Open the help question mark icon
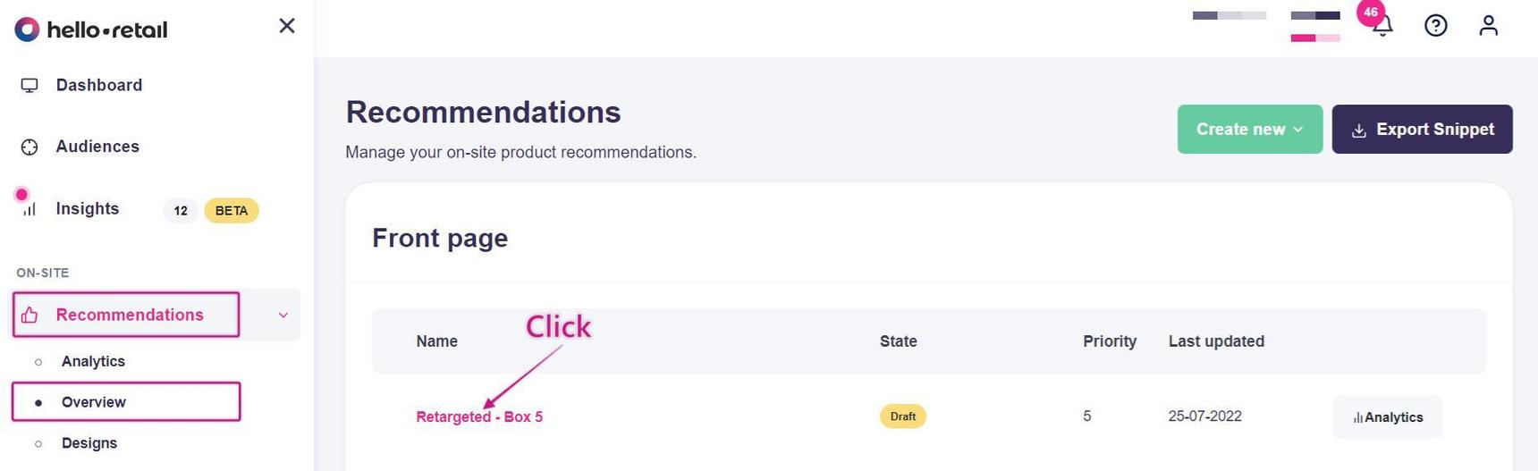 (x=1435, y=26)
